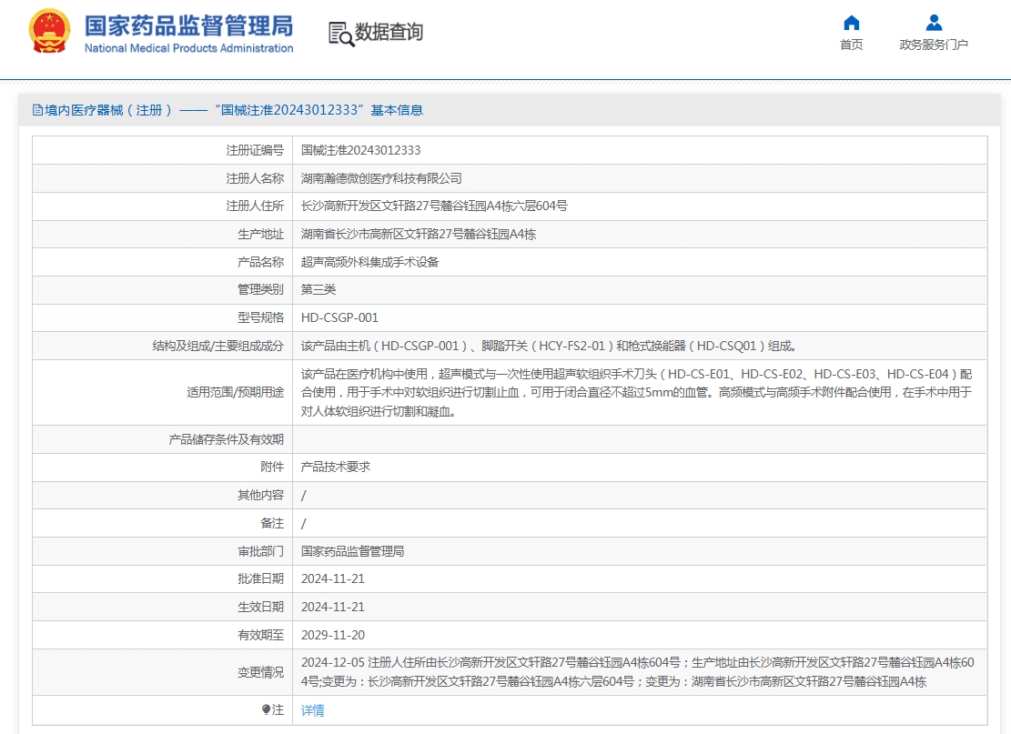Viewport: 1011px width, 734px height.
Task: Click 国家药品监督管理局 site title
Action: 189,25
